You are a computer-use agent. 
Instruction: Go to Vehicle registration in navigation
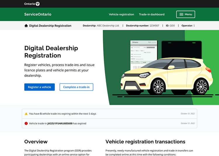[x=121, y=14]
